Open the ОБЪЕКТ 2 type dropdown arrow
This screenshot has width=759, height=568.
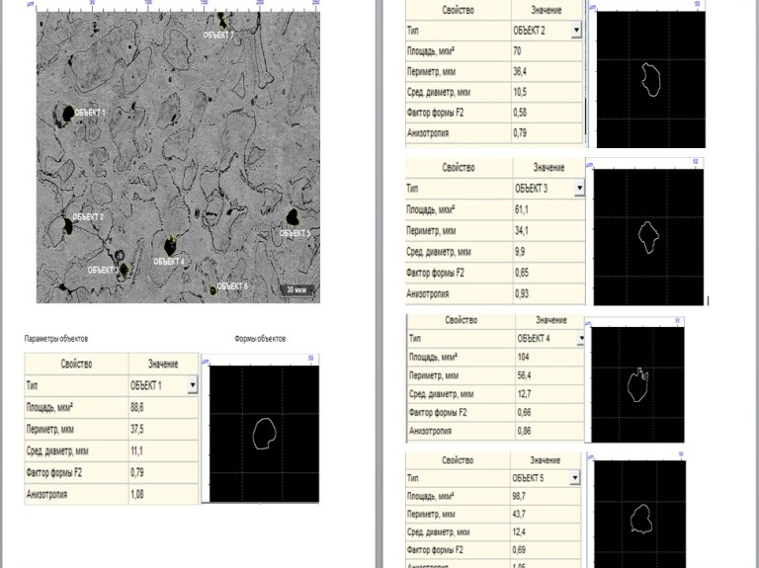pos(576,30)
